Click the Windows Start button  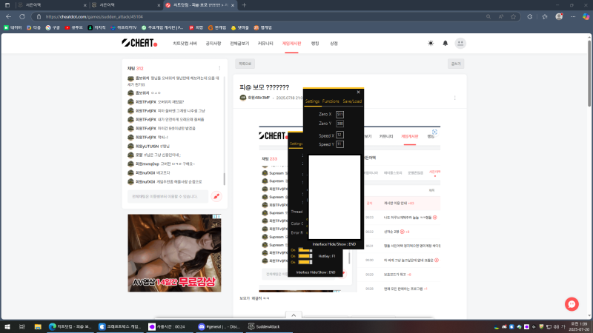[x=9, y=326]
